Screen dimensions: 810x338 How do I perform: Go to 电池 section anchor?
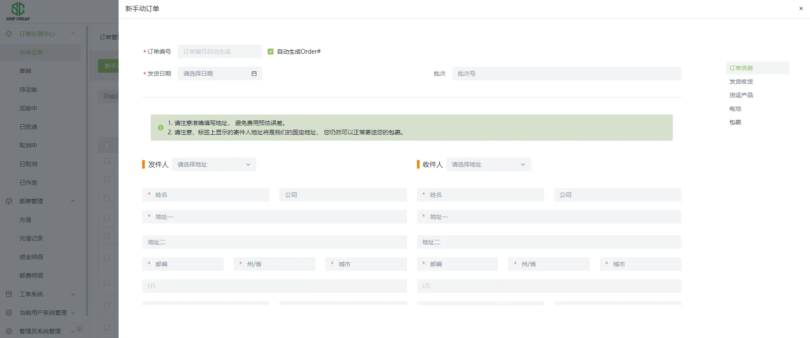tap(735, 109)
